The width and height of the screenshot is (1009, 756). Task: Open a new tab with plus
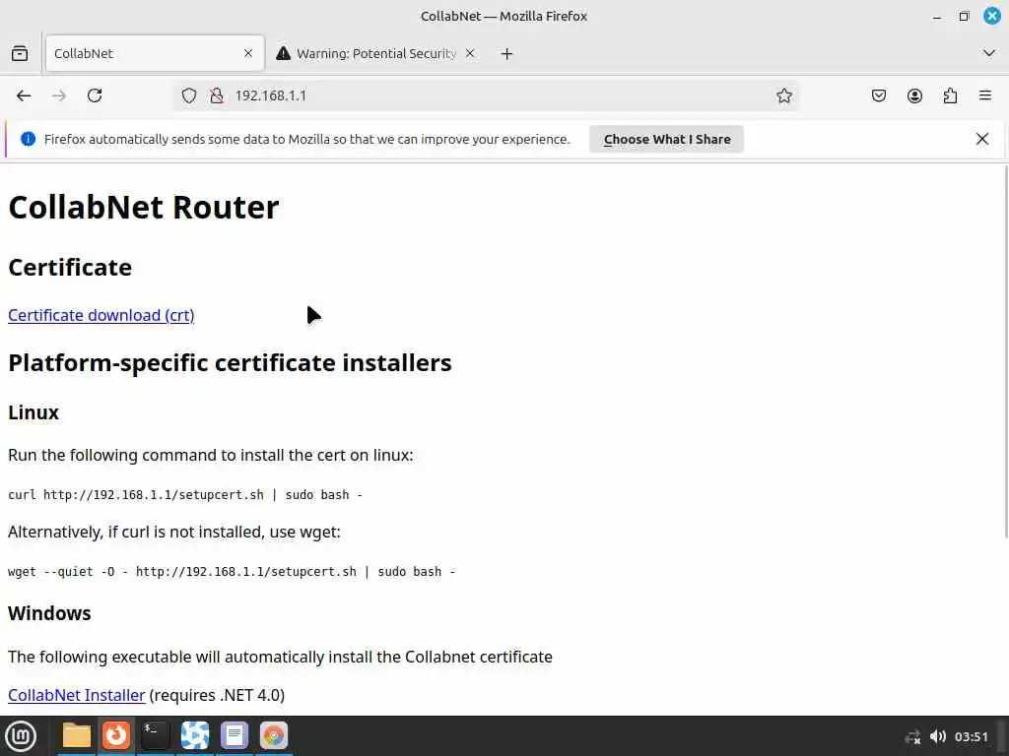507,54
